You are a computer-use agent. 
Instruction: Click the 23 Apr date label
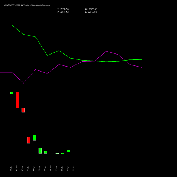click(x=68, y=169)
